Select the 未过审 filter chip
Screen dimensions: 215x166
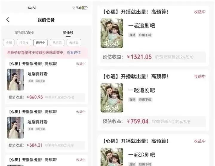(74, 43)
